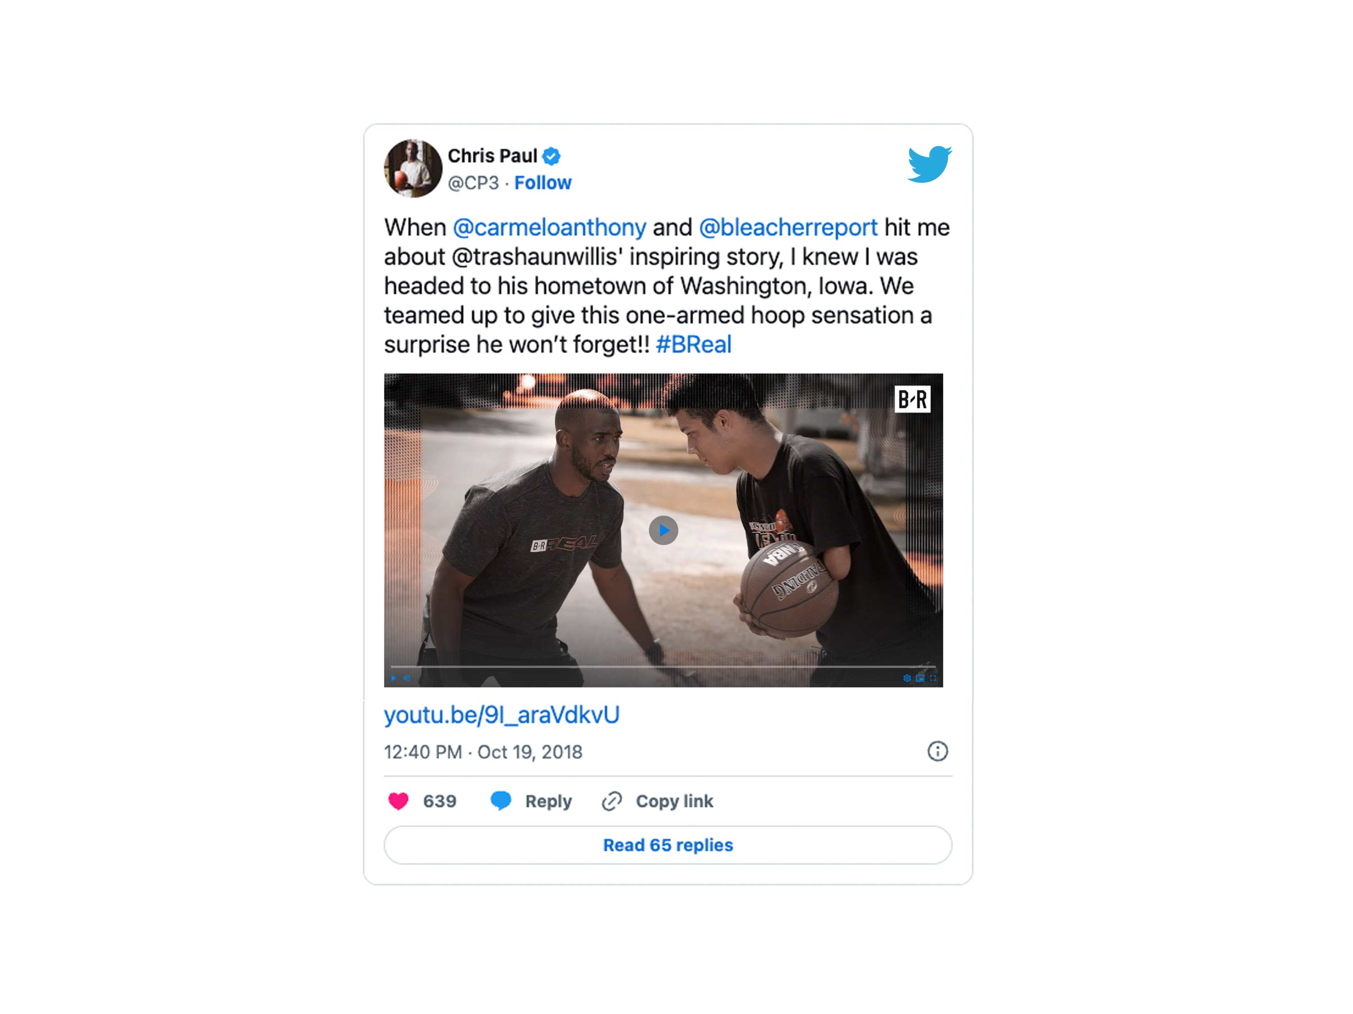
Task: Mute the video using speaker icon
Action: click(x=407, y=678)
